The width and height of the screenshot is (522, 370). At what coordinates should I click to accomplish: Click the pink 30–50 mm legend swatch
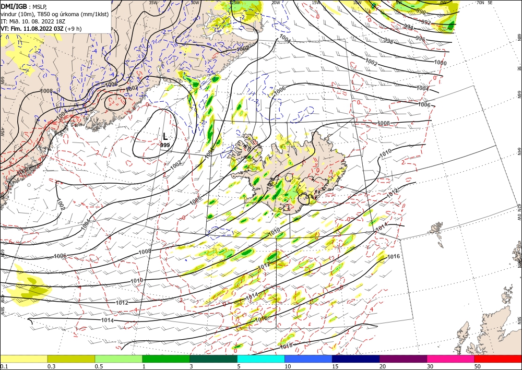click(451, 359)
